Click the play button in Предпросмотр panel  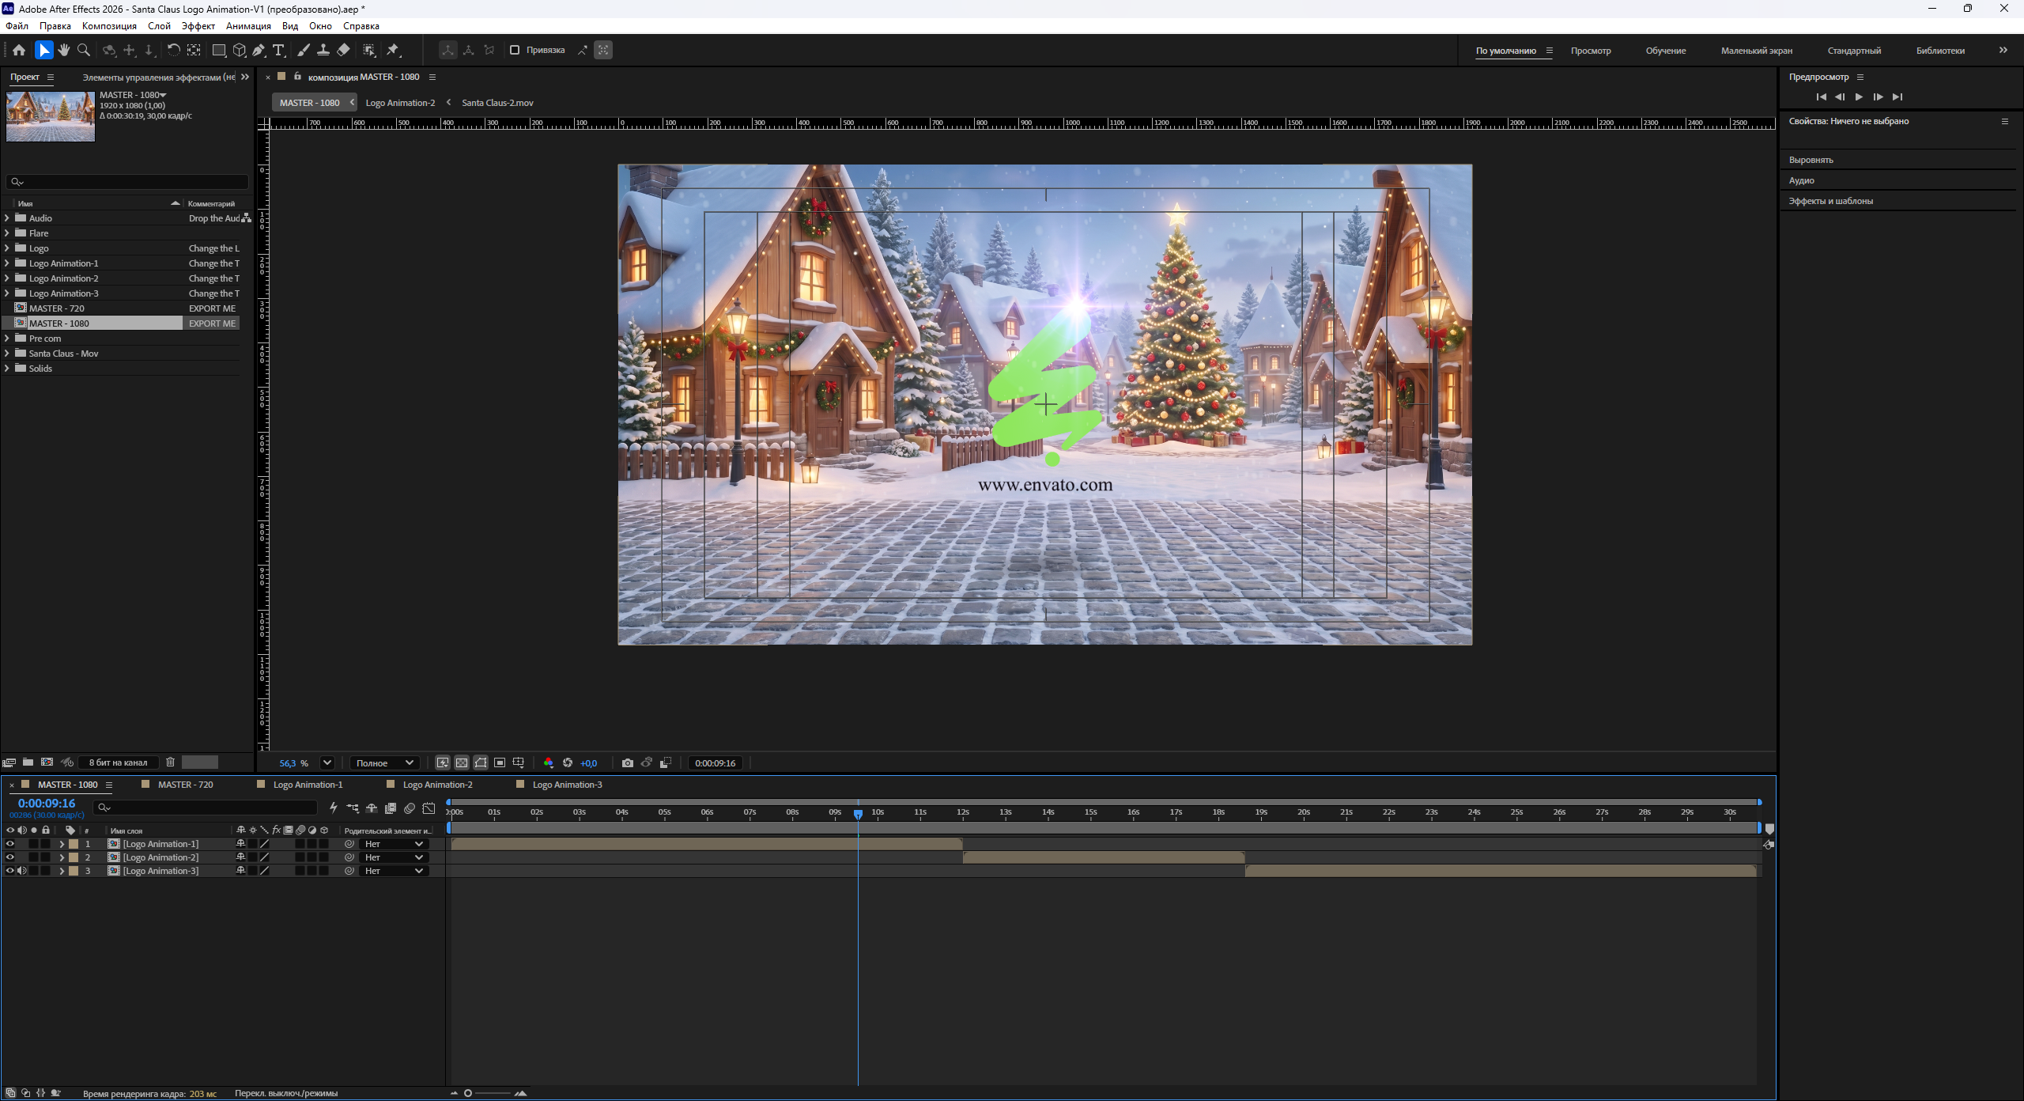pos(1859,96)
